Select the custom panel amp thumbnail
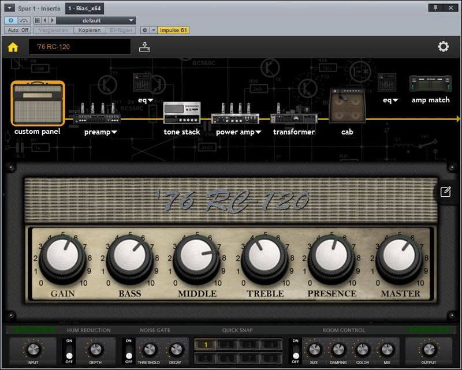The image size is (462, 370). [x=38, y=104]
